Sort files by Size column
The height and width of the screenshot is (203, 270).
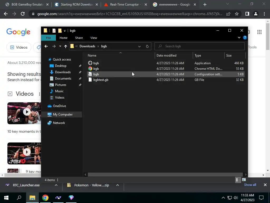(x=235, y=56)
